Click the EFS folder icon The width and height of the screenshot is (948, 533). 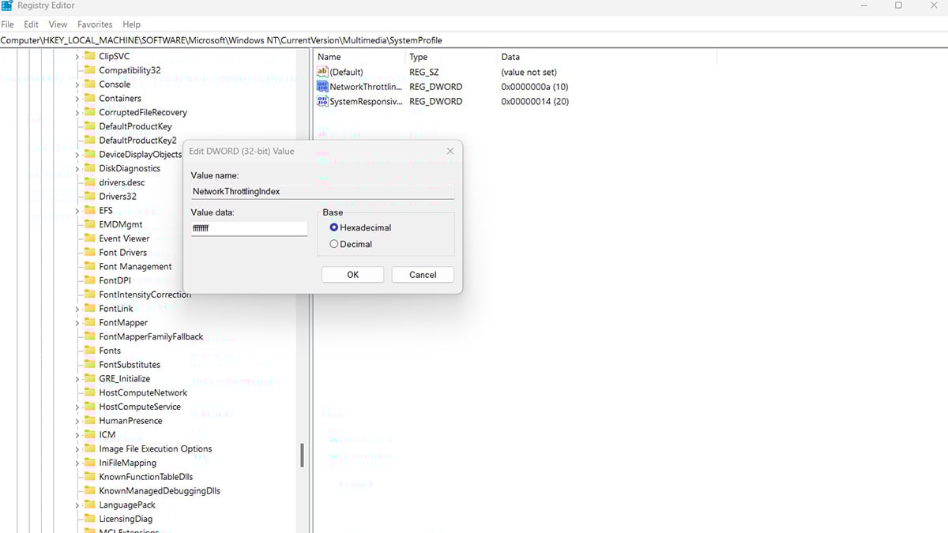click(x=89, y=211)
